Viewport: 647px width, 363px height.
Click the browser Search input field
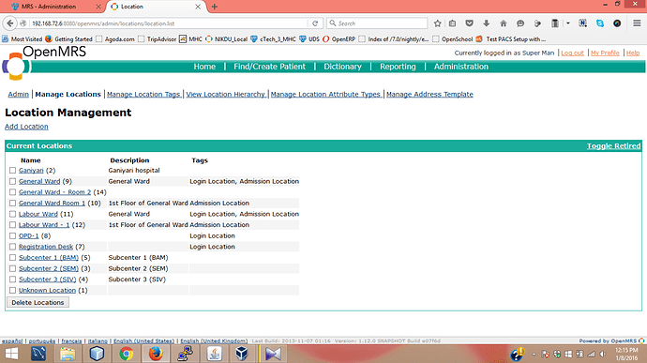click(377, 23)
